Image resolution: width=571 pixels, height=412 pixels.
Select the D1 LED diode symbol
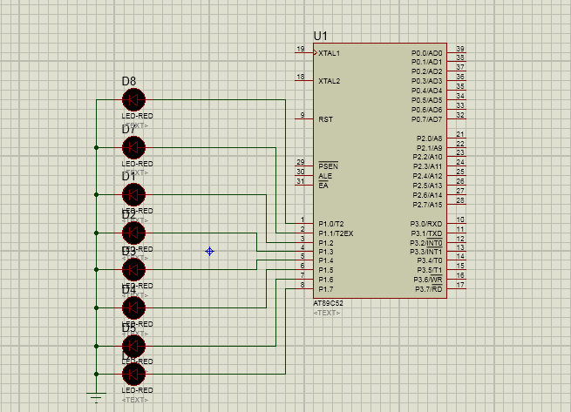tap(133, 194)
